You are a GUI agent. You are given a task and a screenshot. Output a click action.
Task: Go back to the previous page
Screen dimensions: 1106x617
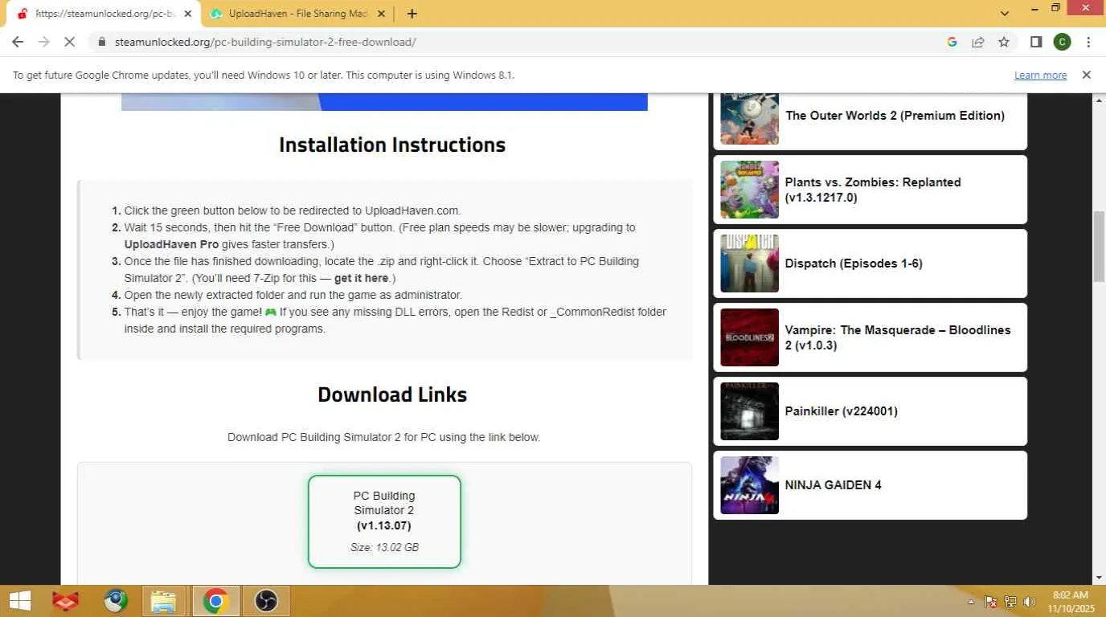(x=18, y=42)
